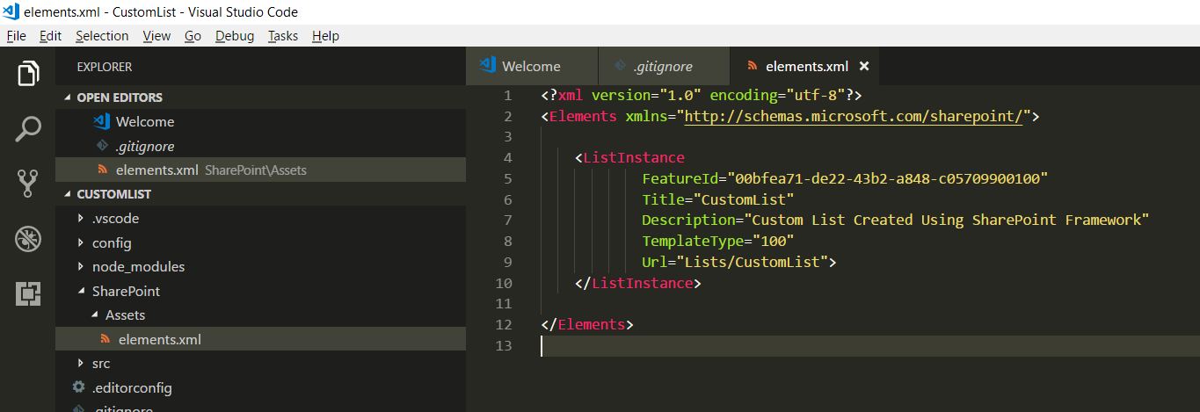Open the Selection menu
The width and height of the screenshot is (1200, 412).
102,36
